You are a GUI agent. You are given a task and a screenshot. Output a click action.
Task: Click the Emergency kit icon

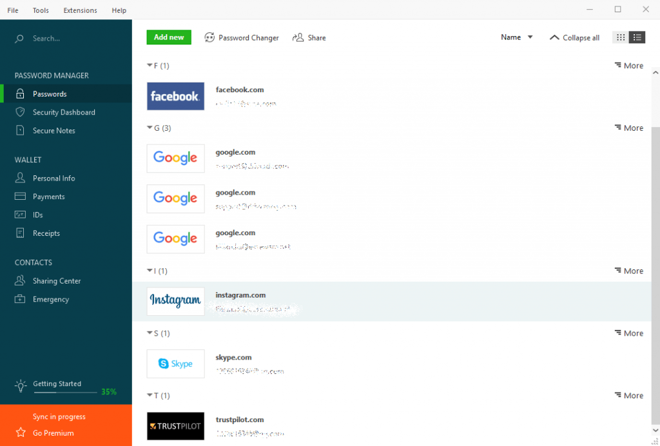coord(20,299)
